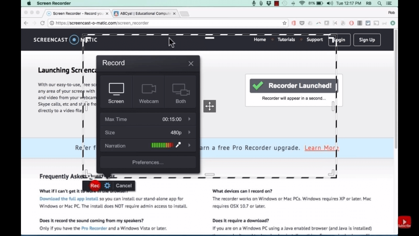The image size is (419, 236).
Task: Click the Time Machine menu bar icon
Action: tap(285, 3)
